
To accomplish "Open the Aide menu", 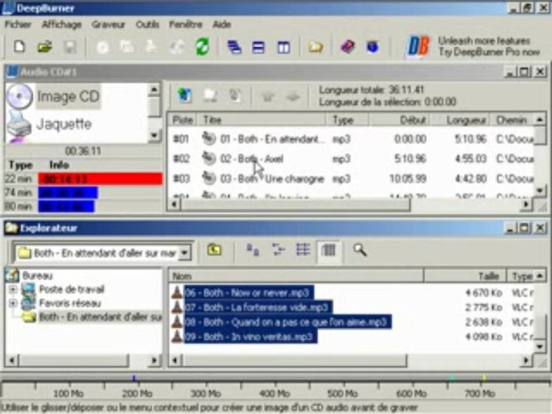I will pyautogui.click(x=222, y=24).
